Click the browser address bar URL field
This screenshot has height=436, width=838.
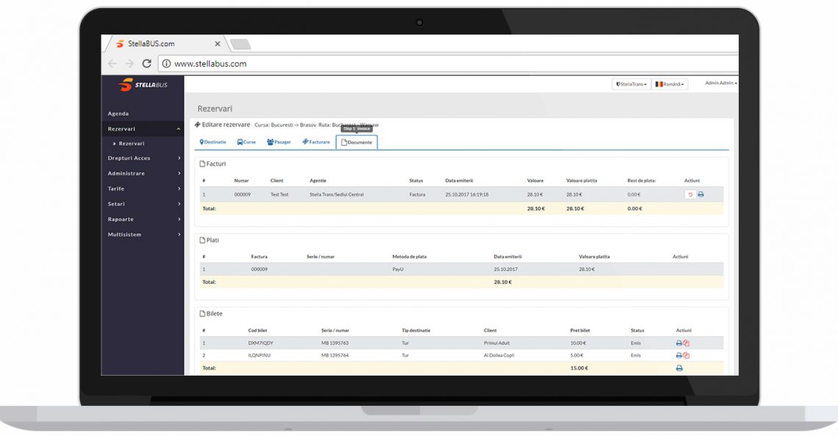[449, 63]
